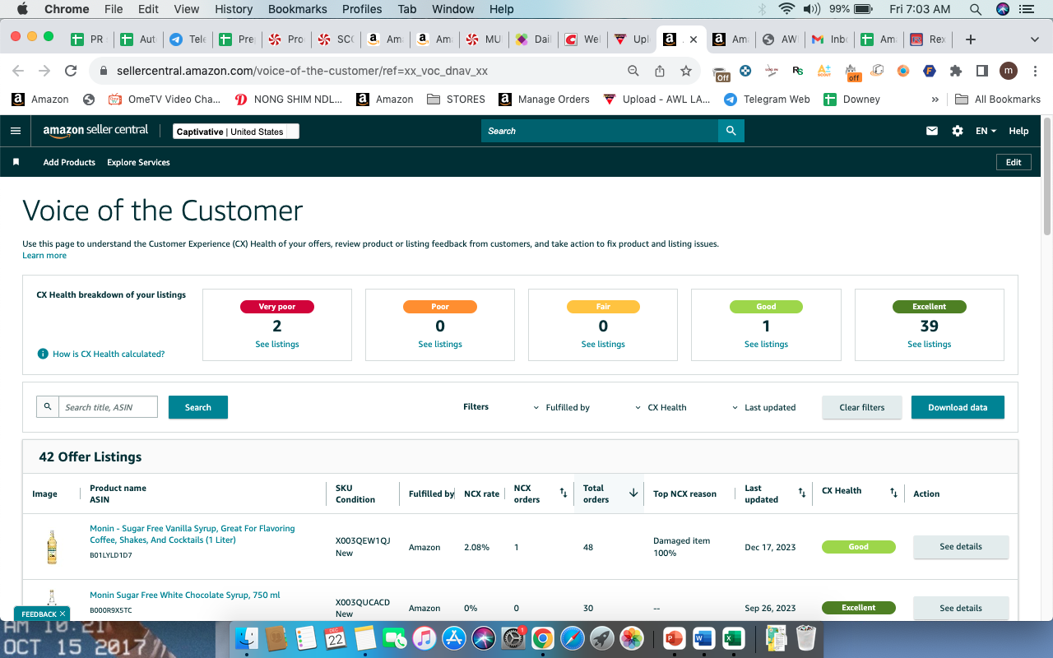1053x658 pixels.
Task: Click the Add Products link
Action: click(69, 162)
